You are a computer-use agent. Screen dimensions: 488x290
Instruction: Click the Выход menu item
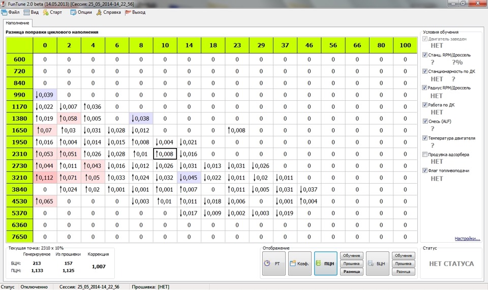[x=135, y=12]
